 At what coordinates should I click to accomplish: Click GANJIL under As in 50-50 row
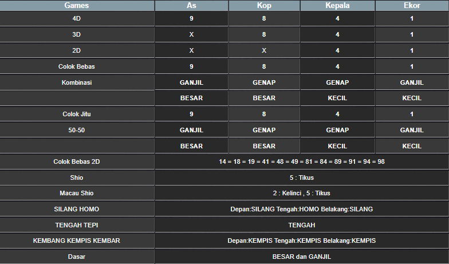pos(191,131)
